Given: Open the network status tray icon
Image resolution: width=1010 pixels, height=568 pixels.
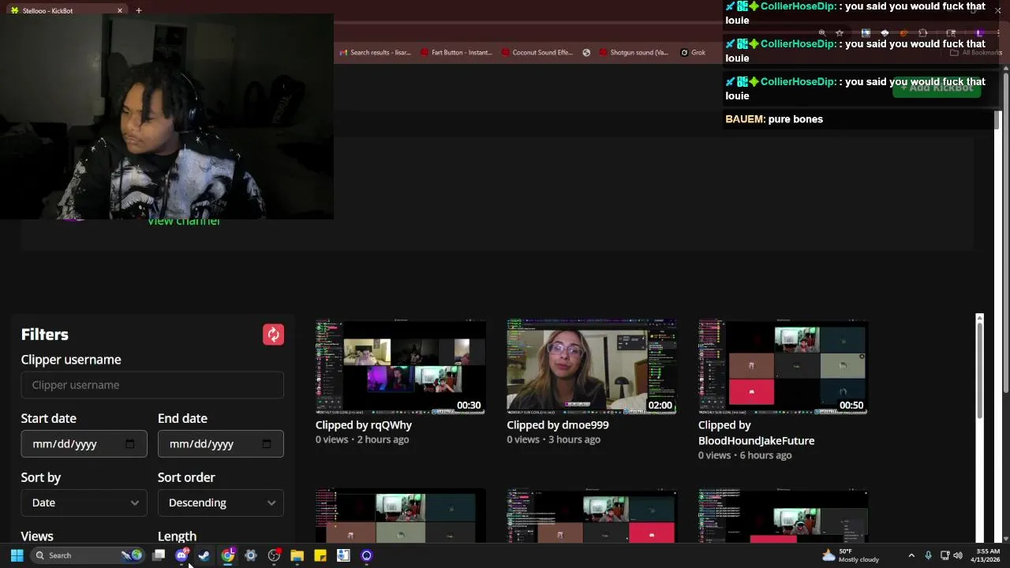Looking at the screenshot, I should click(945, 555).
